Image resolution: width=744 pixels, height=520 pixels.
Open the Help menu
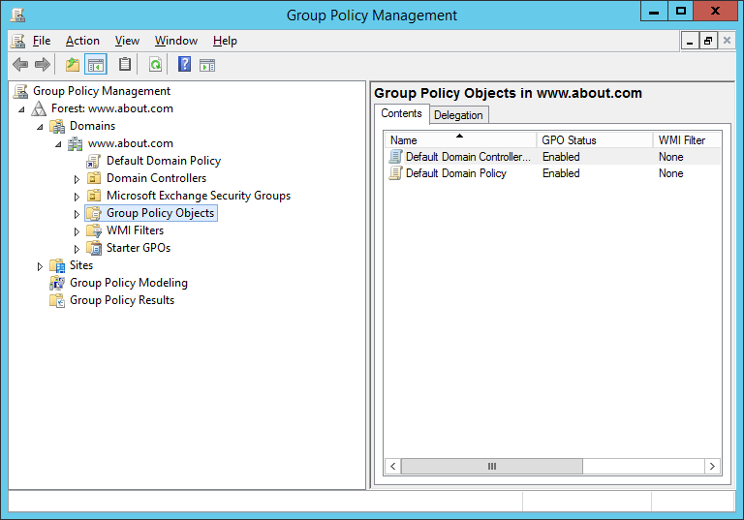point(225,42)
